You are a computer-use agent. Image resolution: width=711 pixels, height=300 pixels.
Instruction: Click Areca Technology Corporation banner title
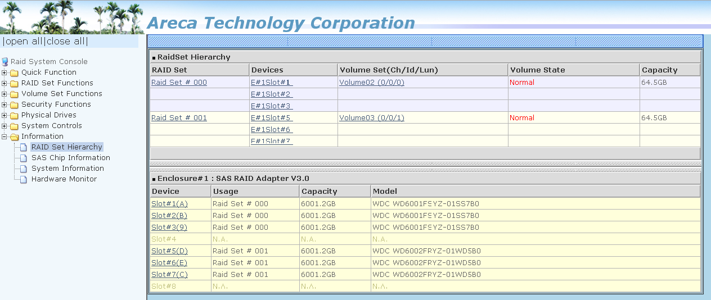point(281,23)
